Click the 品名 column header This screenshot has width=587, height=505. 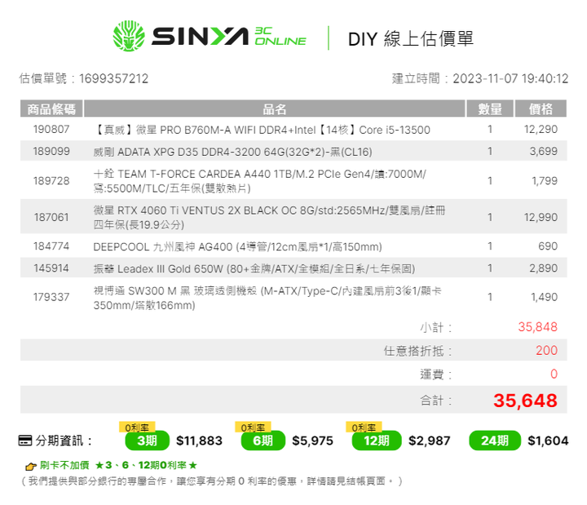coord(275,109)
